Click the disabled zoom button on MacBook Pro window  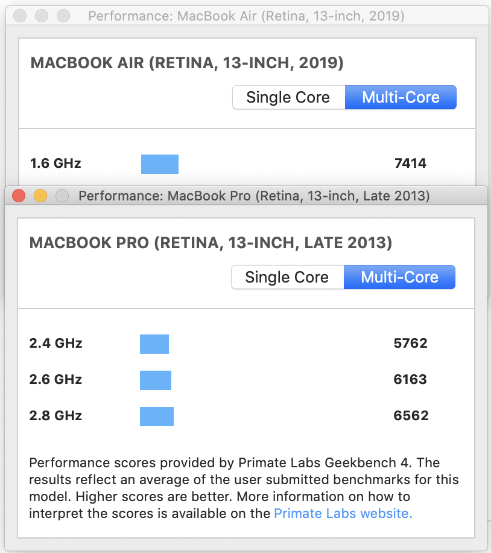click(x=62, y=196)
